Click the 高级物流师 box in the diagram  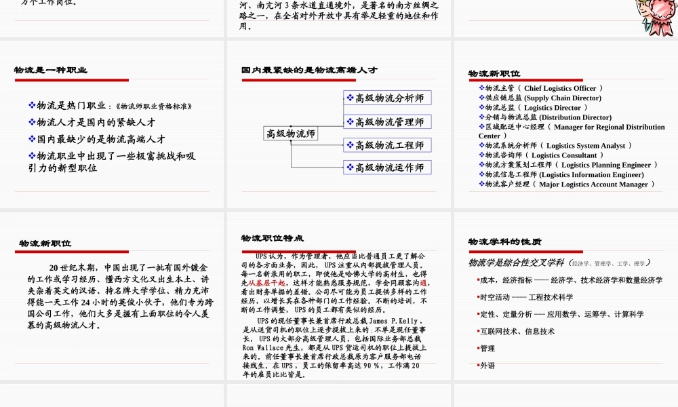point(291,134)
